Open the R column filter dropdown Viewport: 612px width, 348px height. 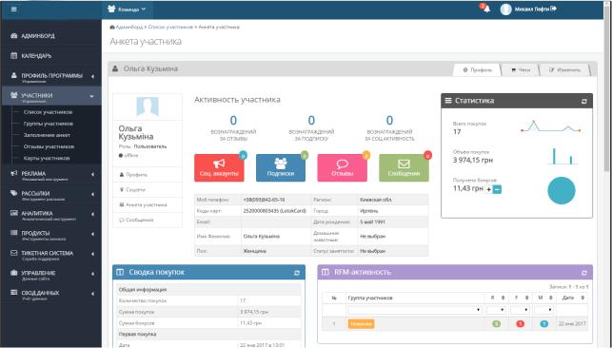tap(496, 310)
